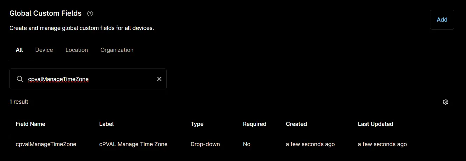
Task: Sort by Type column header
Action: coord(197,124)
